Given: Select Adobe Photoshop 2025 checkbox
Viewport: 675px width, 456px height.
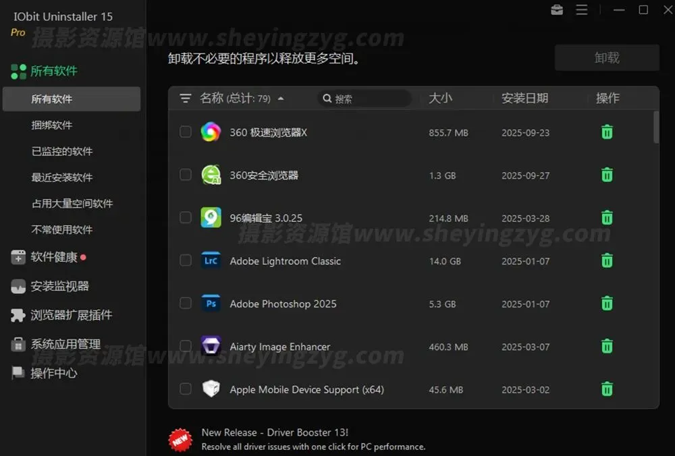Looking at the screenshot, I should click(x=186, y=304).
